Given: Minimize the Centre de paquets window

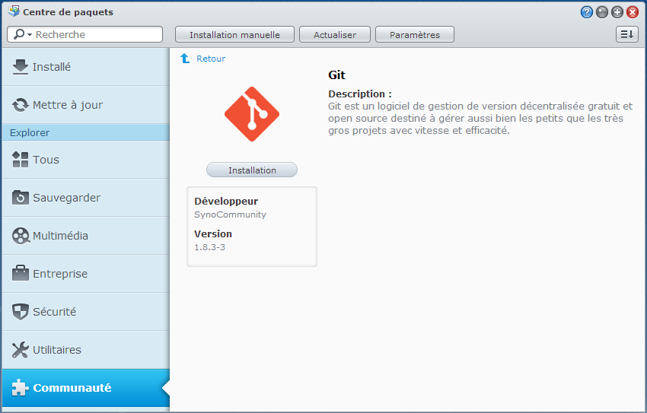Looking at the screenshot, I should (601, 12).
